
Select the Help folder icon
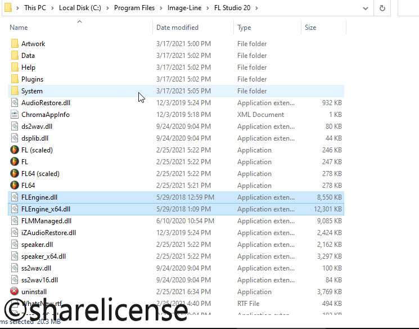point(15,67)
